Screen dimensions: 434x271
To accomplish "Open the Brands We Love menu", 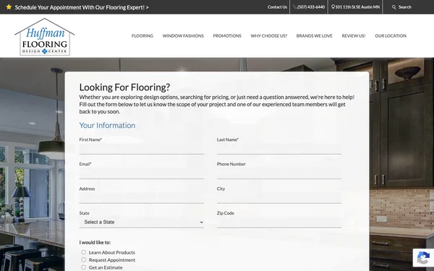I will [x=314, y=35].
